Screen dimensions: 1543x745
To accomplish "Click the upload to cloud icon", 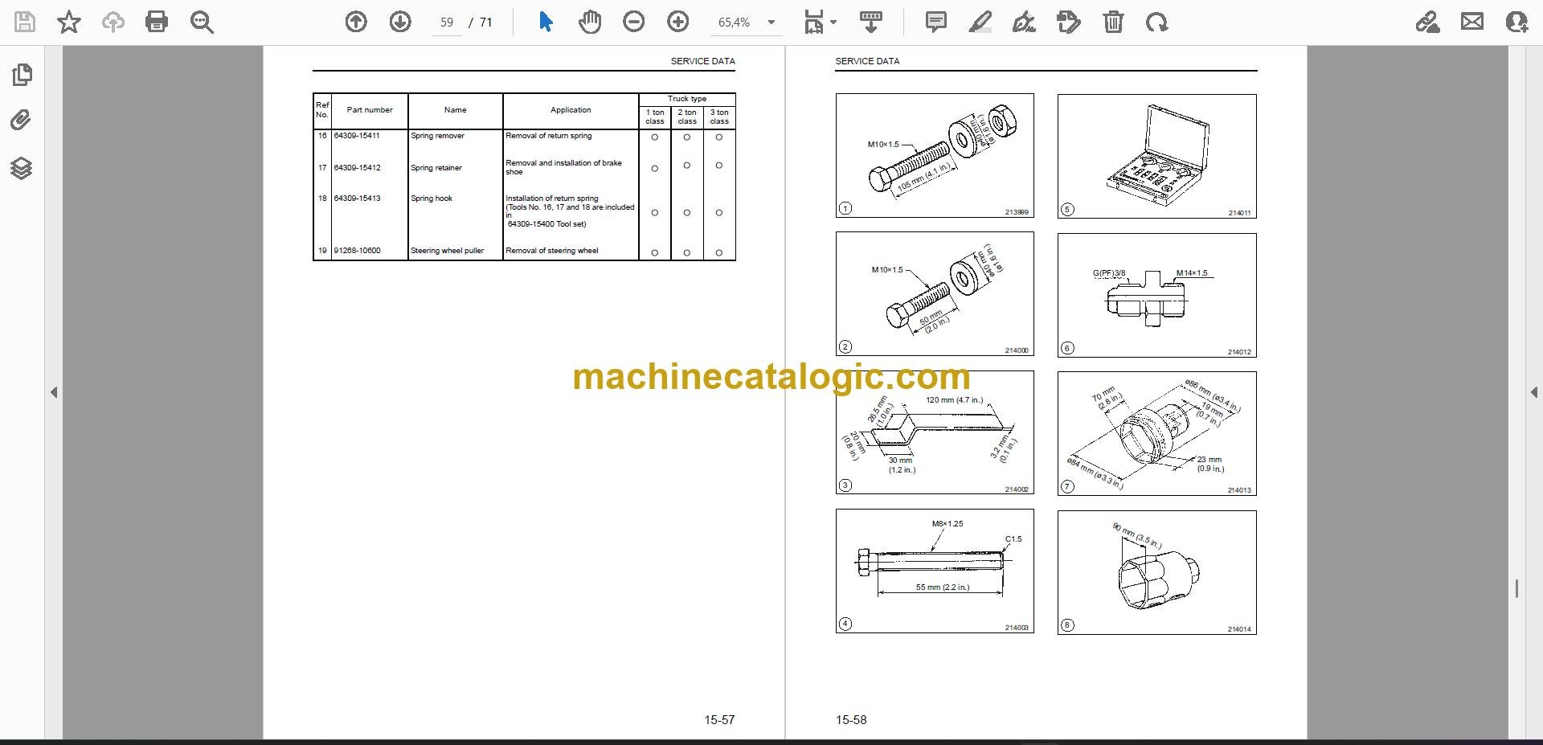I will [113, 22].
